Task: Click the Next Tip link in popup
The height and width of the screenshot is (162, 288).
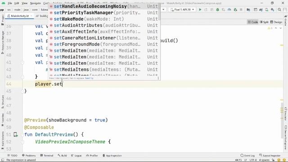Action: click(89, 78)
